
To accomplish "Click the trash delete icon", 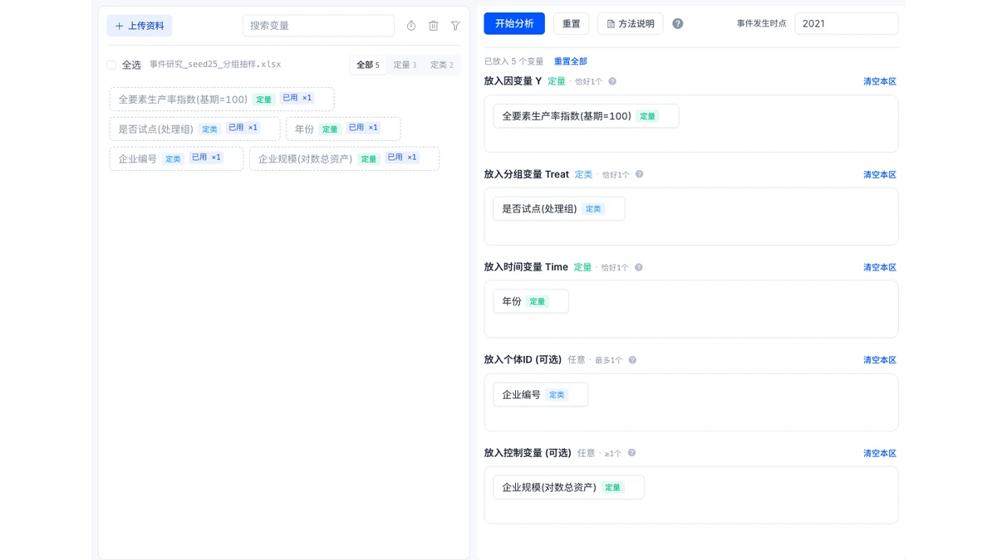I will pos(433,26).
